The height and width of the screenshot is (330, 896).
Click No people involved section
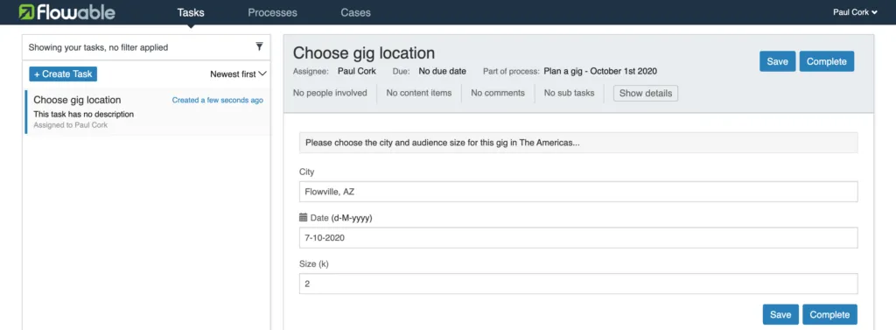[330, 93]
